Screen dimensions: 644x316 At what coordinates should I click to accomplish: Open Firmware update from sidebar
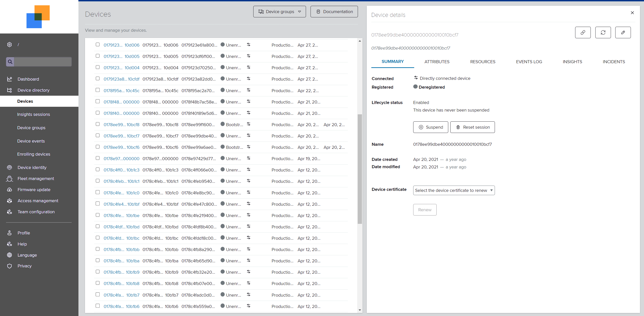[x=34, y=190]
